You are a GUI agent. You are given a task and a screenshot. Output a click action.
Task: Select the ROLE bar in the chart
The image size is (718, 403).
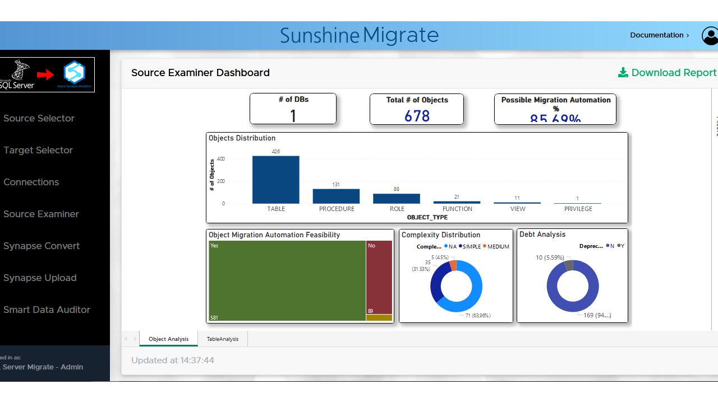point(397,199)
